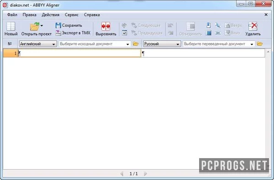Create a new project with Новый
The height and width of the screenshot is (180, 274).
tap(11, 29)
